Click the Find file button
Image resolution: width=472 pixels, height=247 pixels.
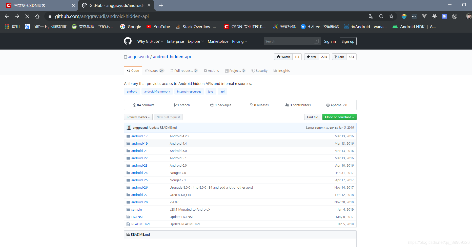point(312,117)
